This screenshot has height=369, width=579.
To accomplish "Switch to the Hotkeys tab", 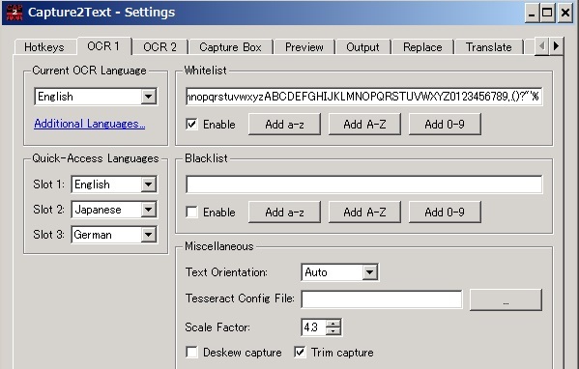I will pos(44,47).
